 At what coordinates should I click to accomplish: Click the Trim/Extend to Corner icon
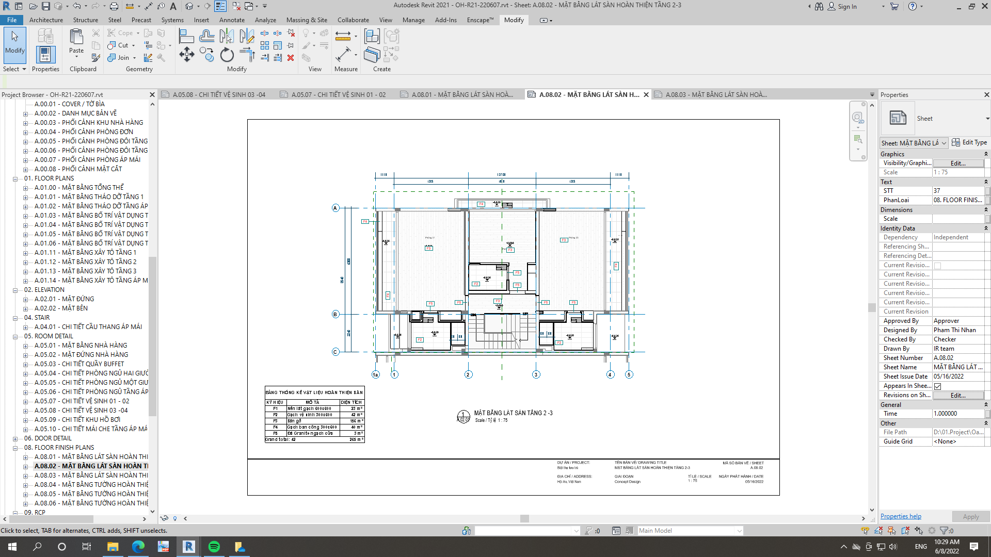tap(247, 55)
